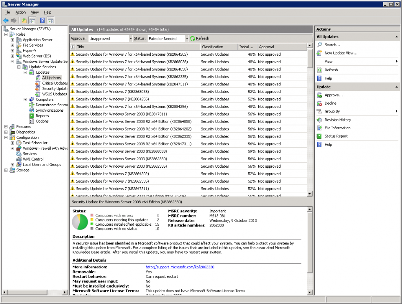Click the info column header icon
This screenshot has width=402, height=304.
[x=72, y=47]
